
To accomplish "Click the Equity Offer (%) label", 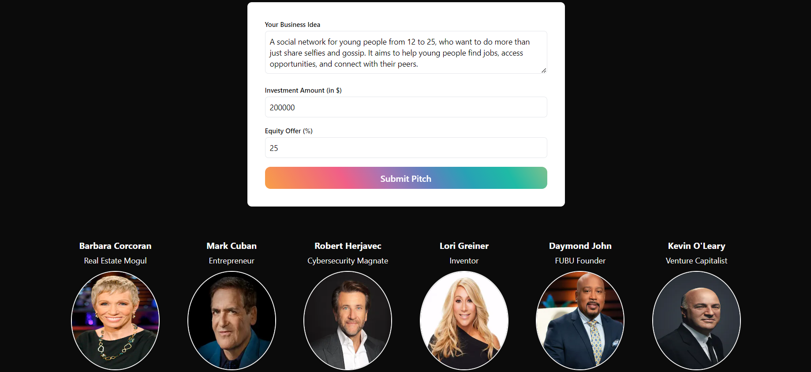I will (x=288, y=131).
